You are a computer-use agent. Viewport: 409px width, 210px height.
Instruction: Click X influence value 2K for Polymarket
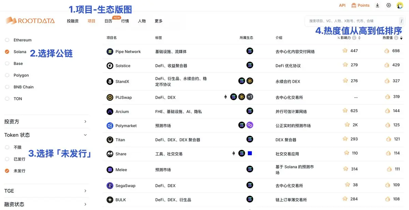tap(355, 125)
